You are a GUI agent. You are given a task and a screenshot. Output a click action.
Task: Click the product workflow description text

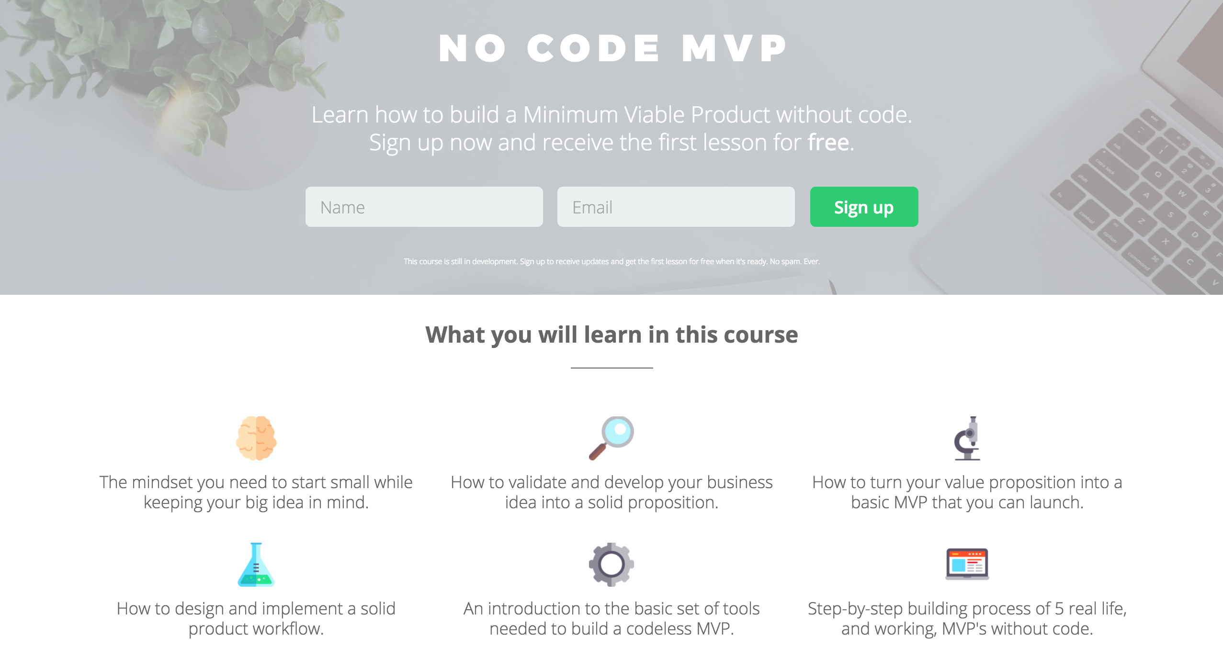tap(256, 619)
